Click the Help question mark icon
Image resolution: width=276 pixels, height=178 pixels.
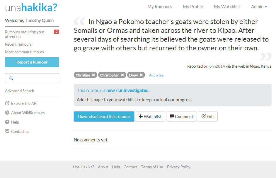(7, 122)
